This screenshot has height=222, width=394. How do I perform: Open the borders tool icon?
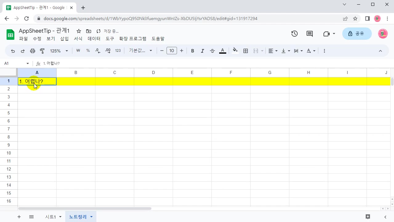click(x=246, y=51)
